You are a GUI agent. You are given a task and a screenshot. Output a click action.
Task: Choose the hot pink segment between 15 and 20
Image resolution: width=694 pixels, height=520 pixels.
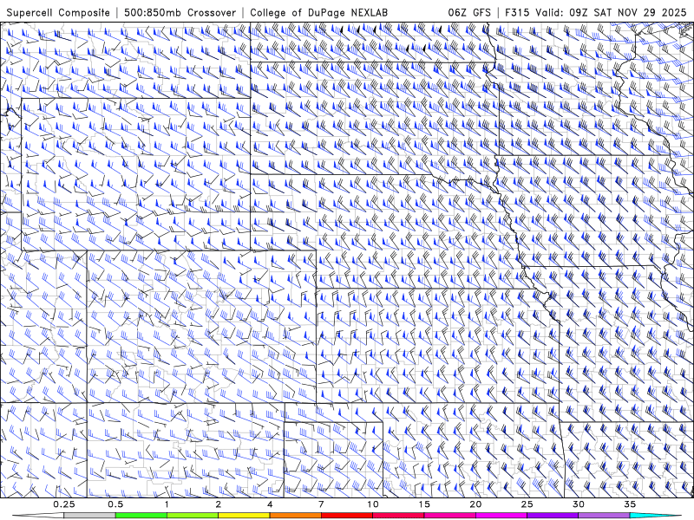click(x=449, y=516)
